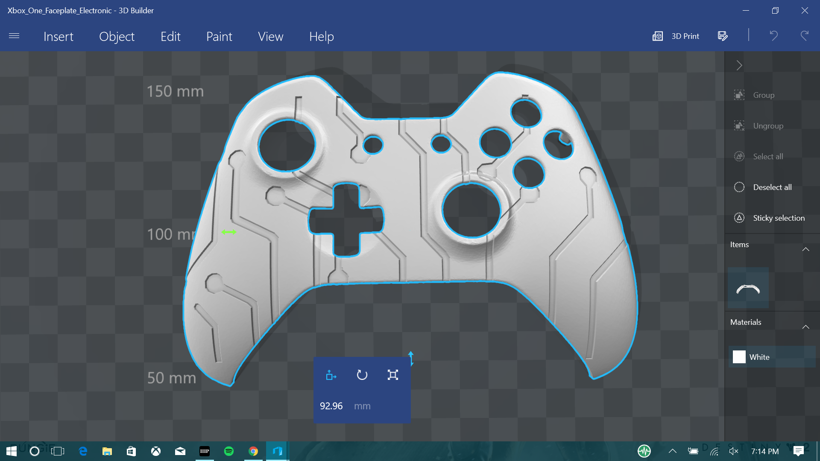
Task: Open the Mail app from taskbar
Action: tap(180, 451)
